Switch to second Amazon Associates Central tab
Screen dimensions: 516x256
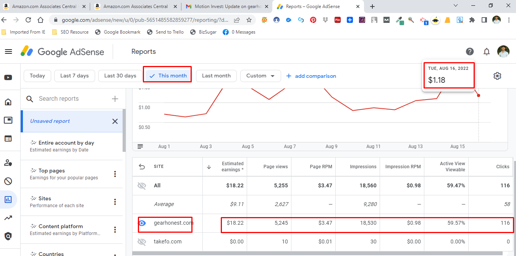(x=136, y=6)
